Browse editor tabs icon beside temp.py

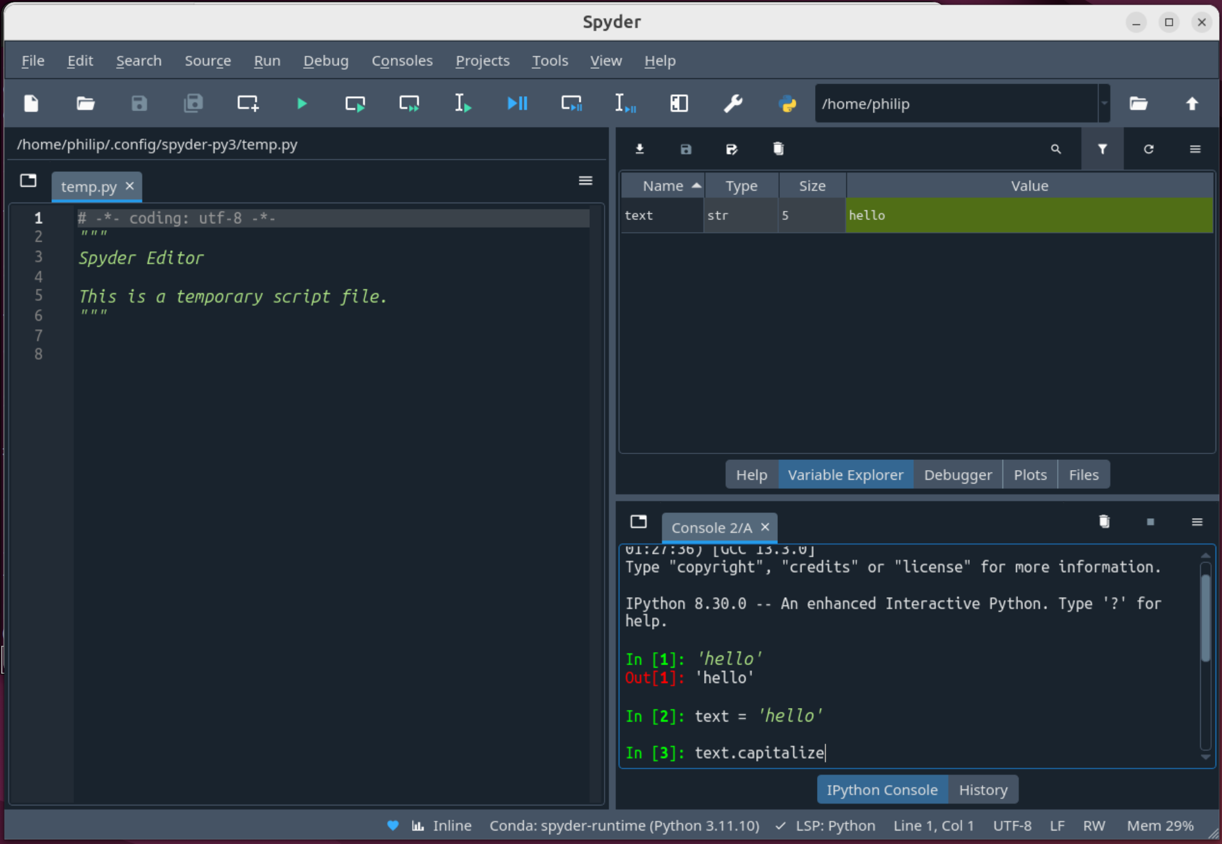pos(28,181)
